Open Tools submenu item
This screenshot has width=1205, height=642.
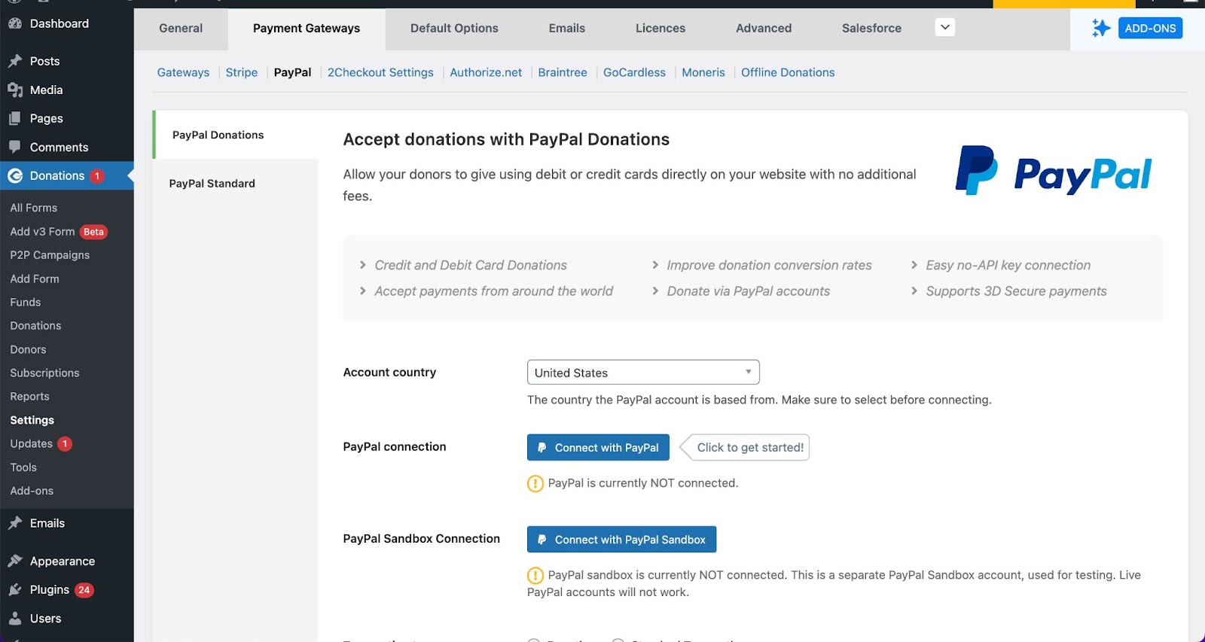click(23, 467)
